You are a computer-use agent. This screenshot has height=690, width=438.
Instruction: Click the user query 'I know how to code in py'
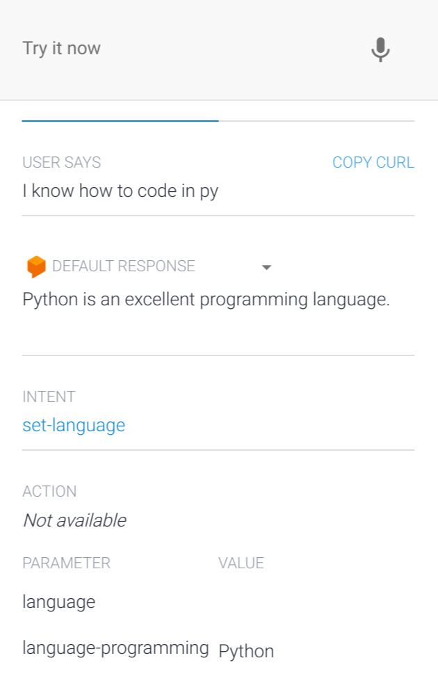pos(120,191)
